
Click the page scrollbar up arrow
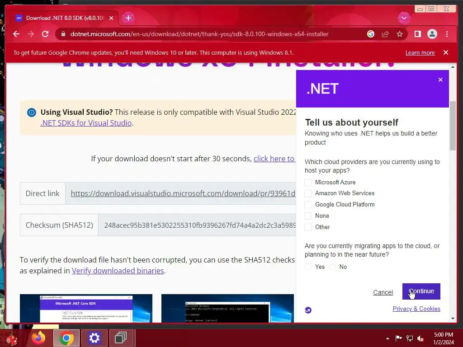[x=453, y=67]
